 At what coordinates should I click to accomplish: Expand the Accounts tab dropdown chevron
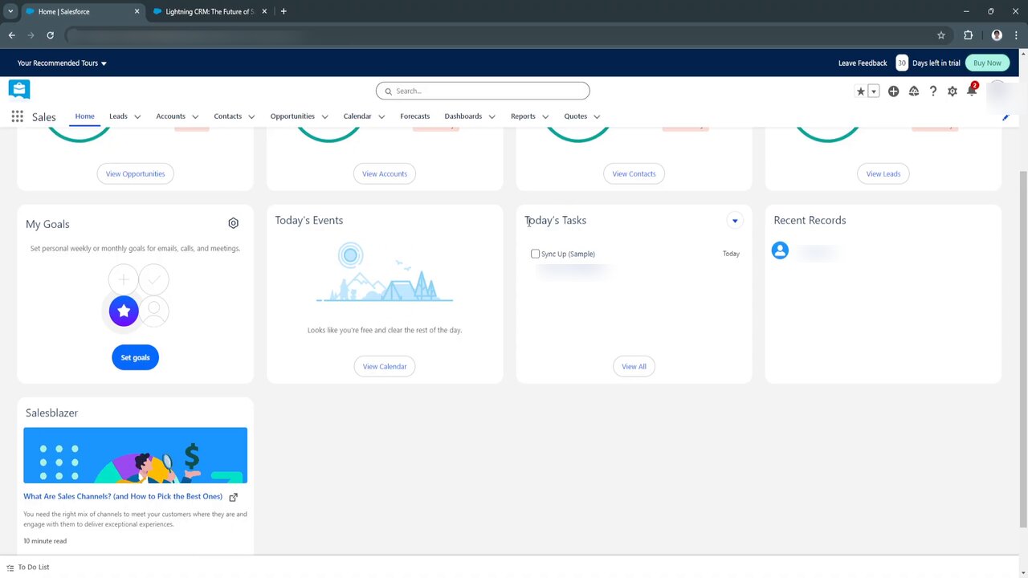pyautogui.click(x=195, y=117)
